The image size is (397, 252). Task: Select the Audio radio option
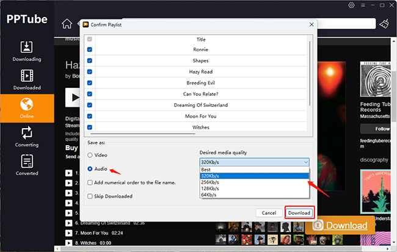[x=90, y=169]
